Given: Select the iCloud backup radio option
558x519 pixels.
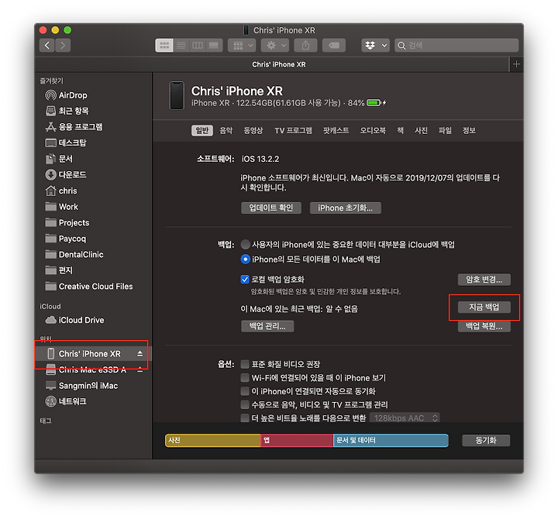Looking at the screenshot, I should pos(245,245).
